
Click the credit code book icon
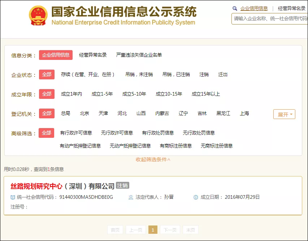click(13, 197)
